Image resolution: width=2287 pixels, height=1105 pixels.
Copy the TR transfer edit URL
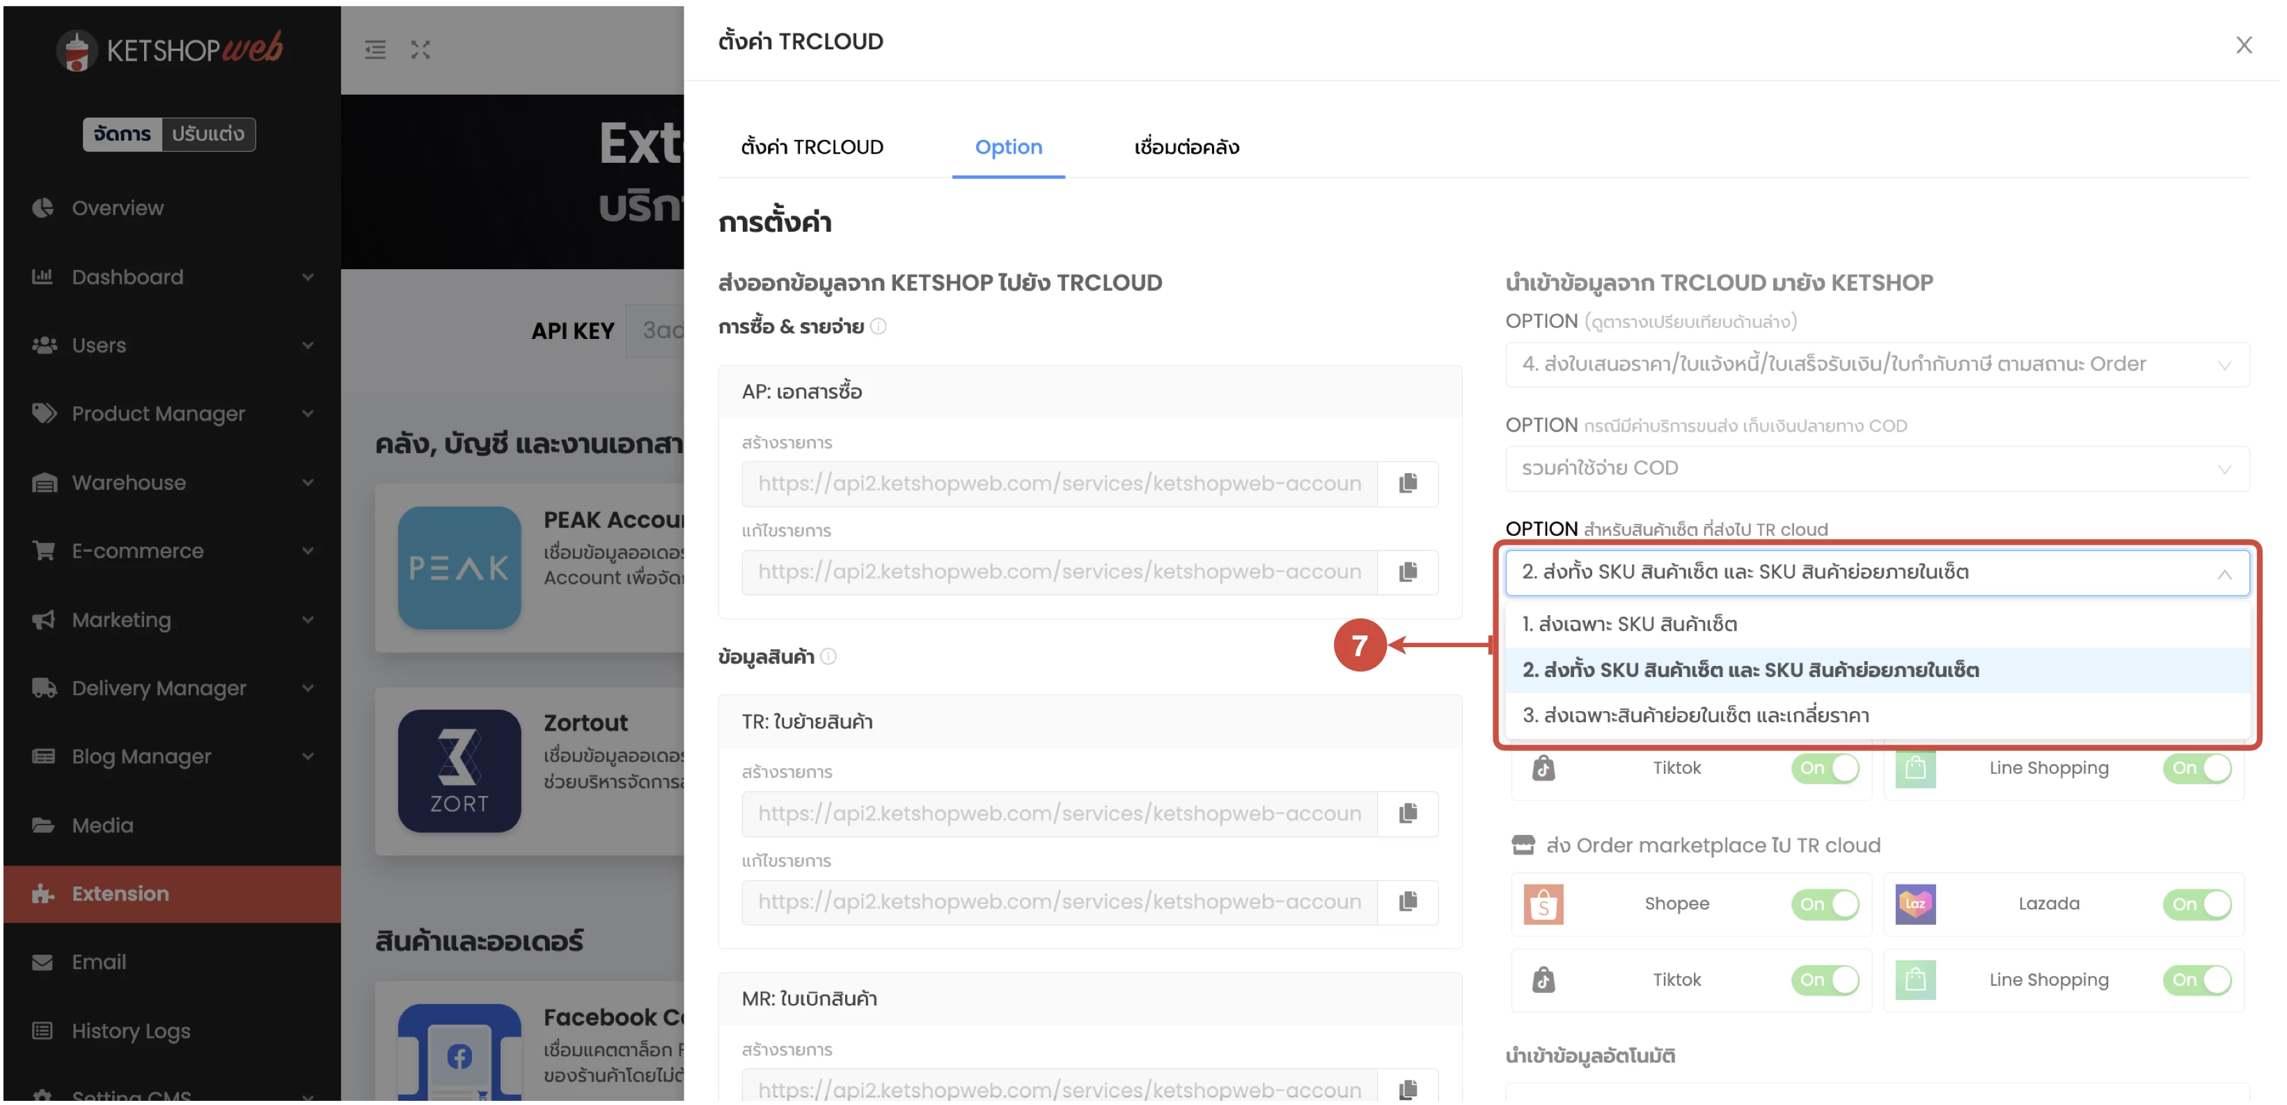click(x=1407, y=903)
